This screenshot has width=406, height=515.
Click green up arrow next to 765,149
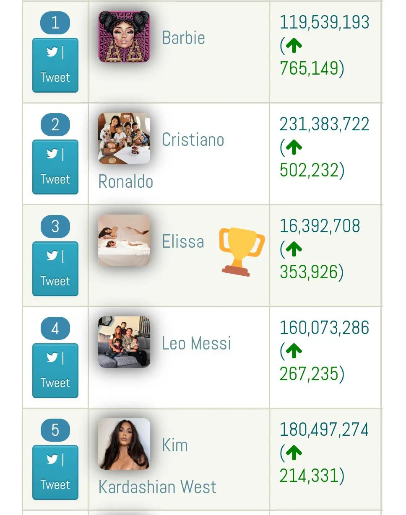(x=294, y=45)
